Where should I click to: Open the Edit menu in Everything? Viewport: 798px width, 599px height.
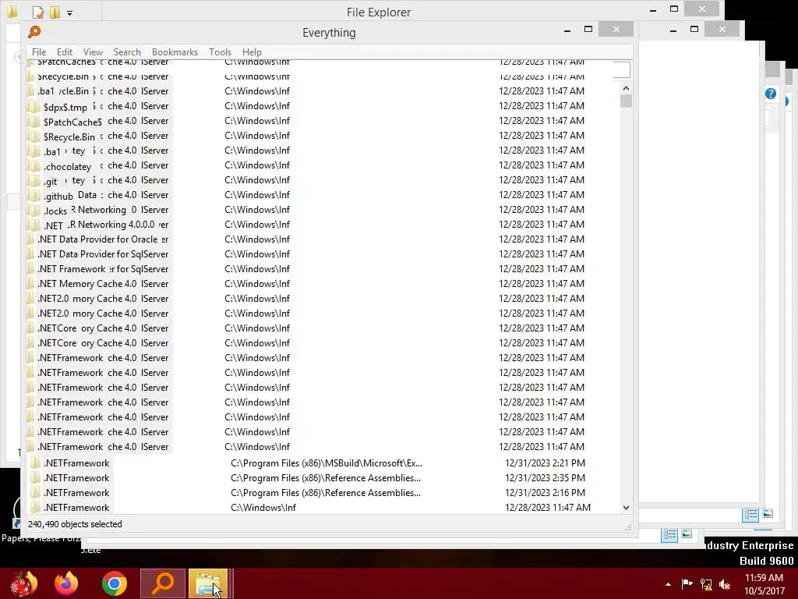click(x=64, y=52)
